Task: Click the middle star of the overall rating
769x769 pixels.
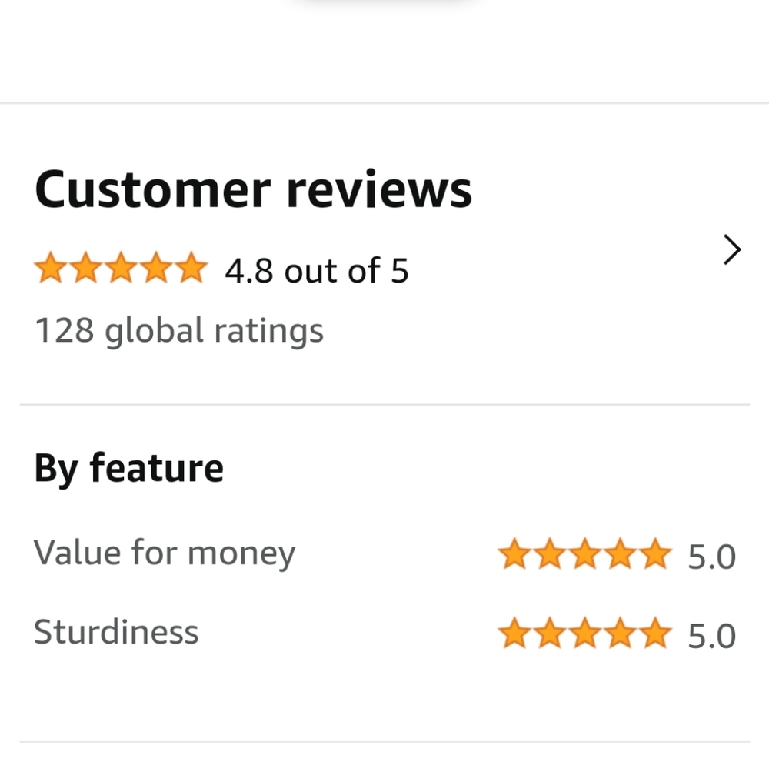Action: pyautogui.click(x=121, y=270)
